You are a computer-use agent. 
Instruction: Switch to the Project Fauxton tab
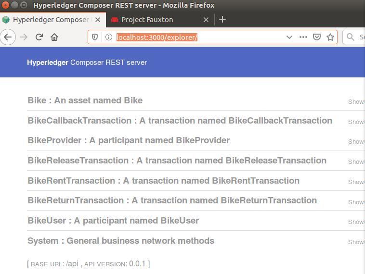click(x=160, y=20)
